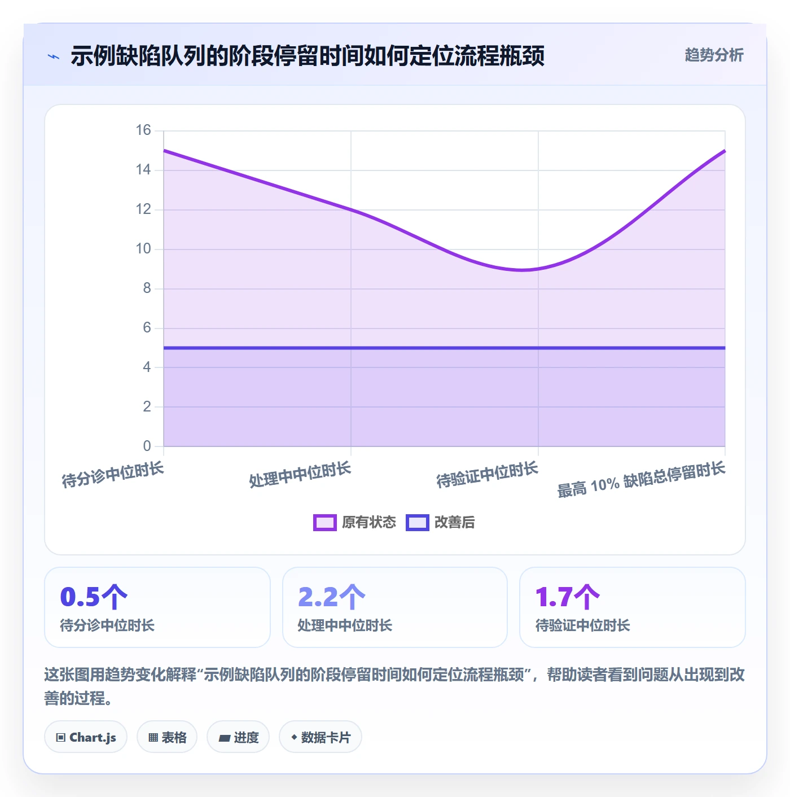Toggle the 原有状态 legend swatch
Screen dimensions: 790x797
[325, 523]
